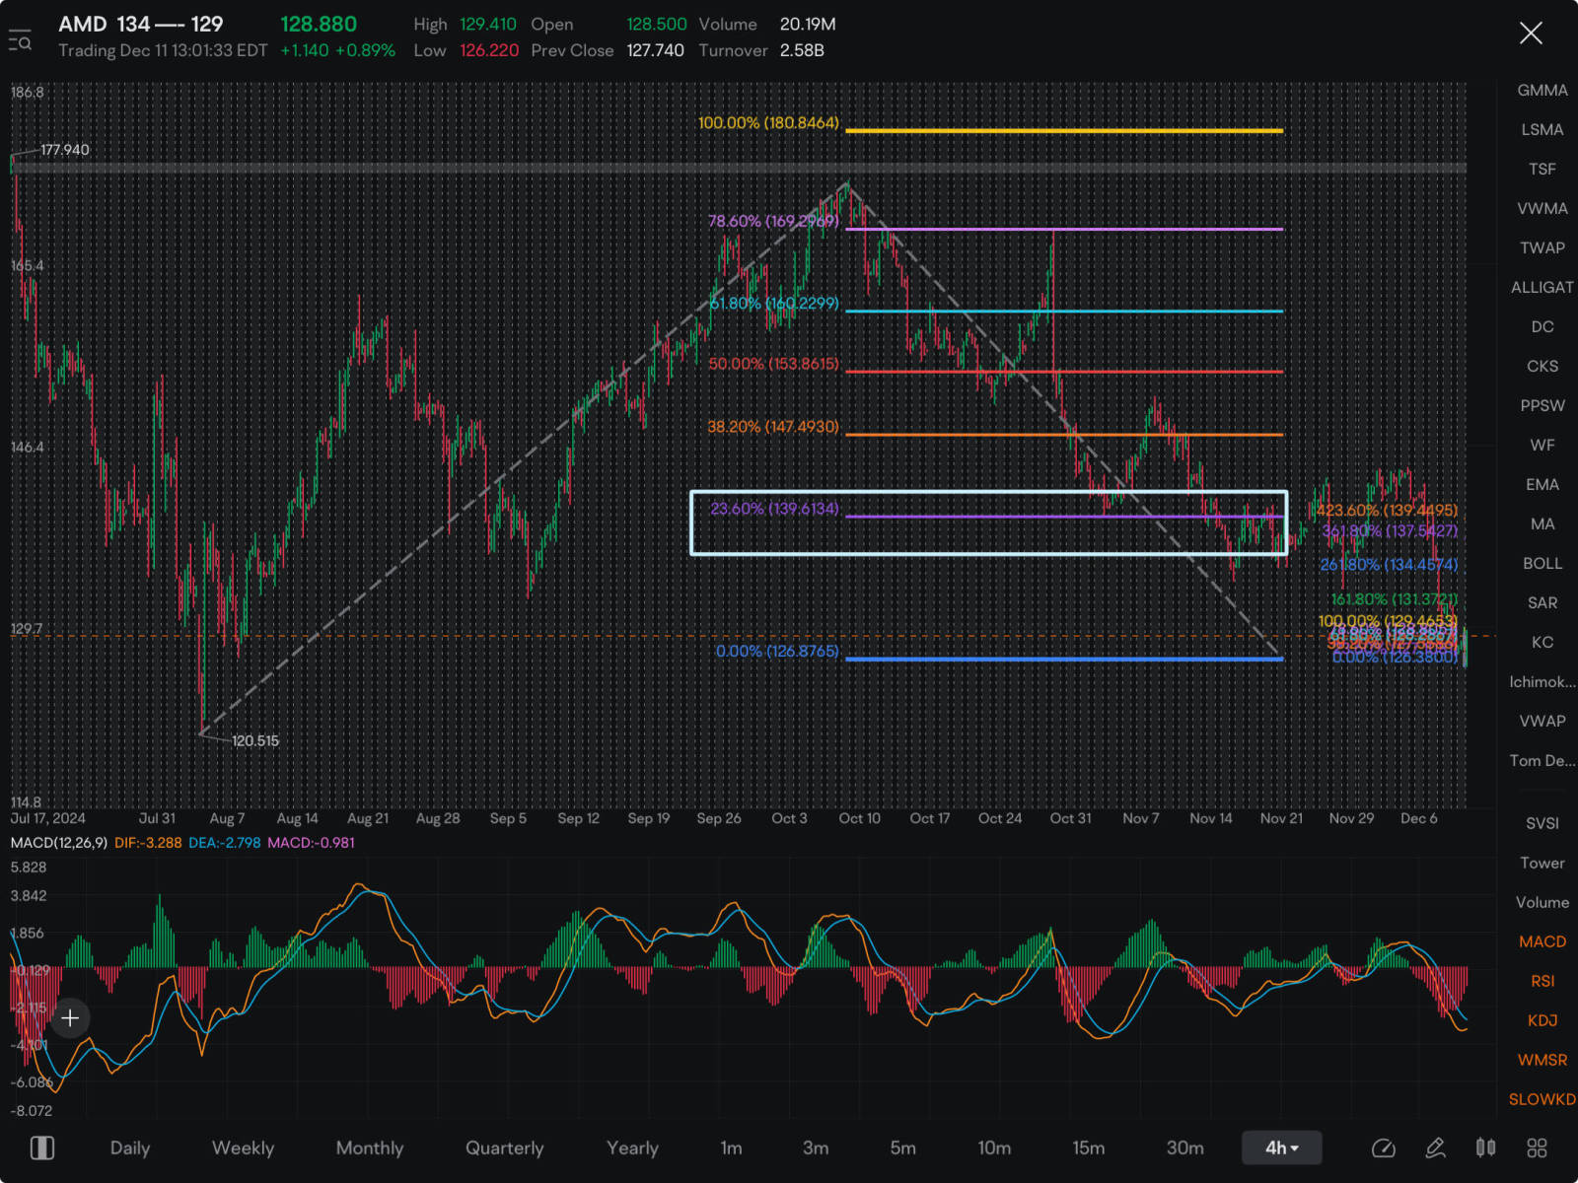Enable the BOLL indicator
This screenshot has width=1578, height=1183.
(x=1542, y=563)
